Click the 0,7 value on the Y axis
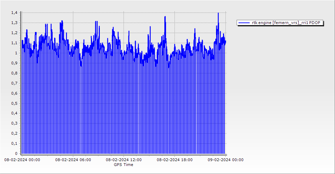 [x=14, y=84]
